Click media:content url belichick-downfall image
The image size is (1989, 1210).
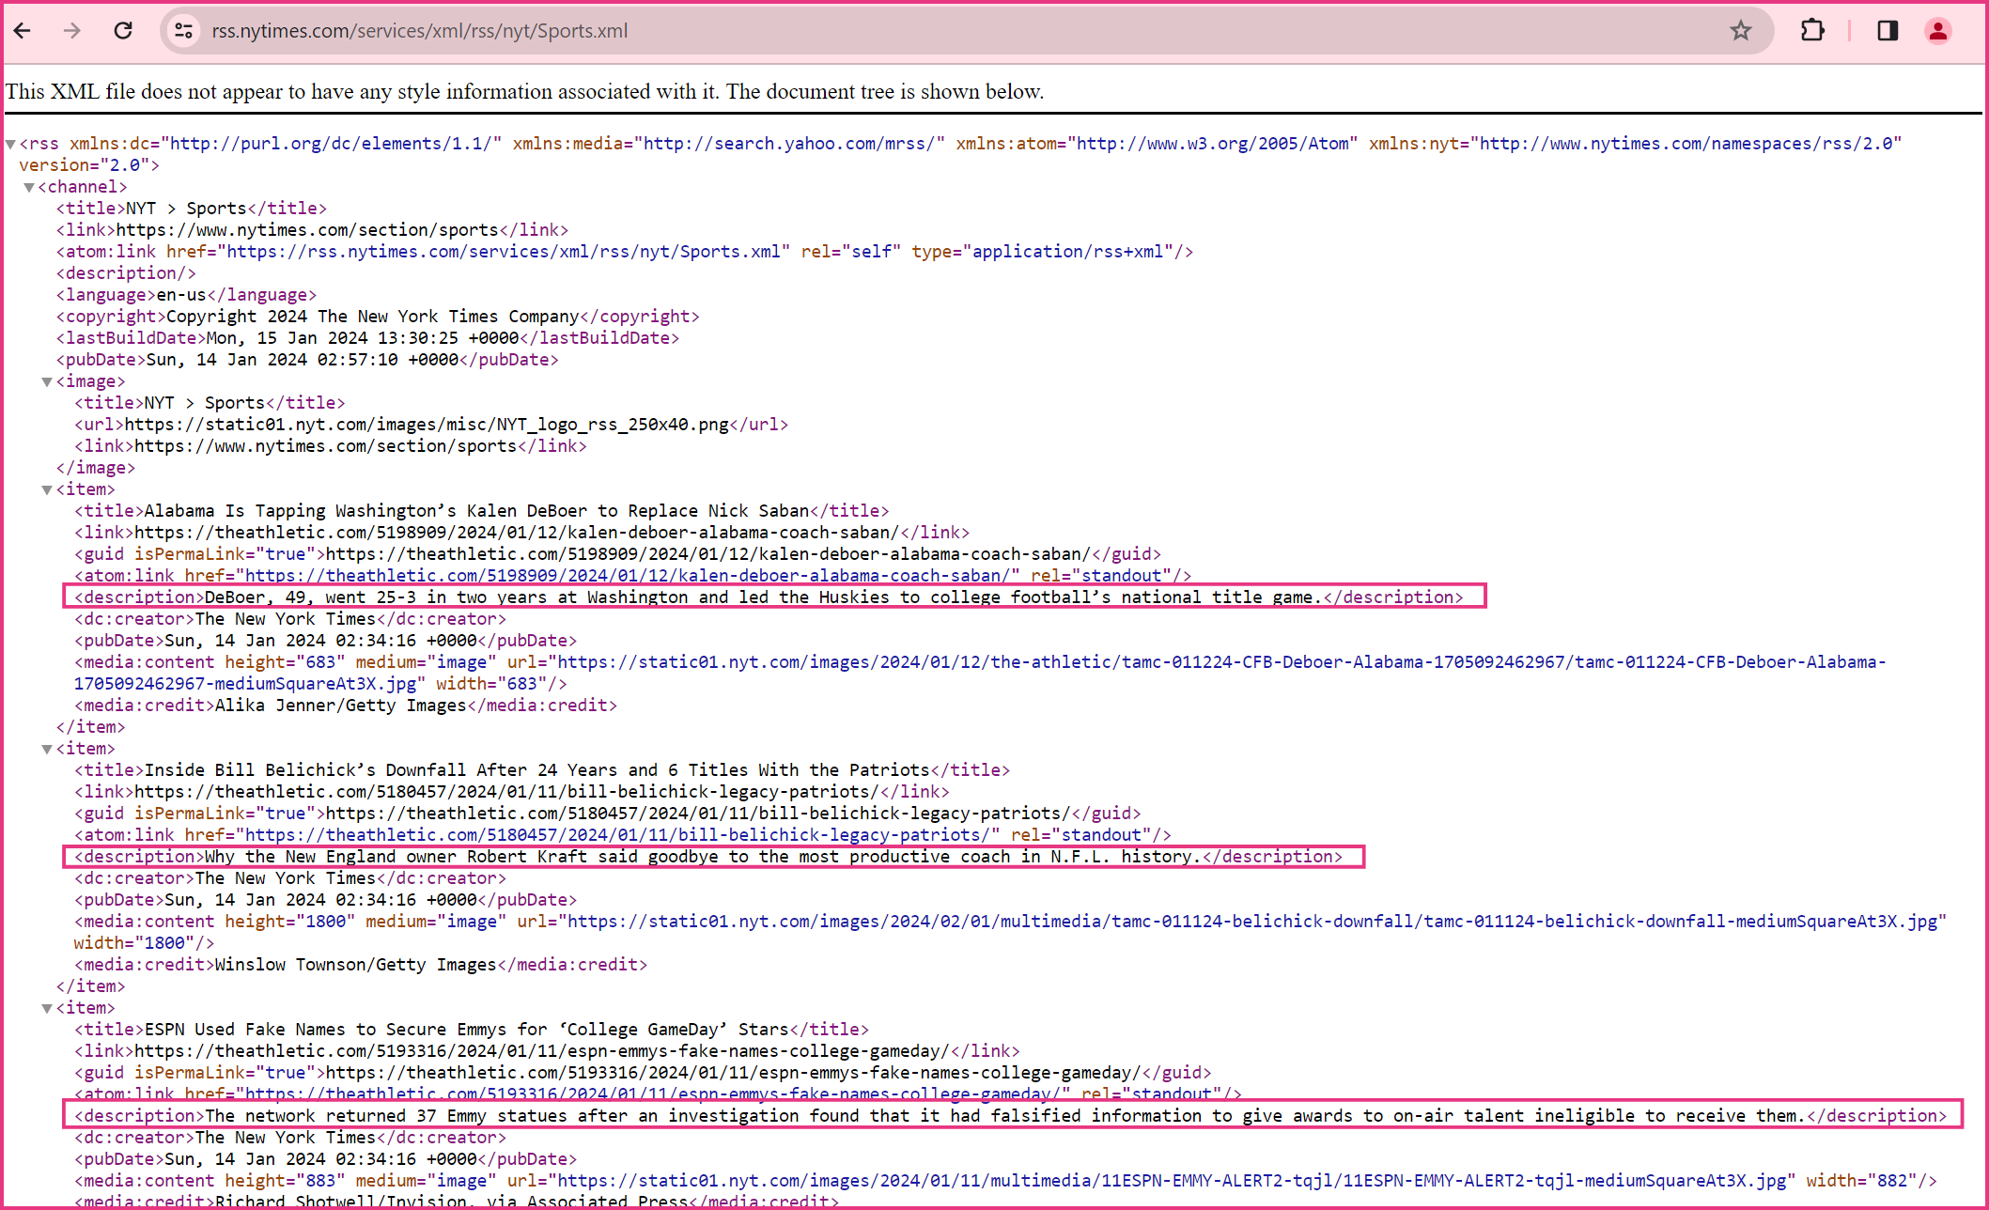1010,932
